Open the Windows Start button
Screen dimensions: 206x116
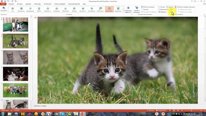[x=3, y=114]
